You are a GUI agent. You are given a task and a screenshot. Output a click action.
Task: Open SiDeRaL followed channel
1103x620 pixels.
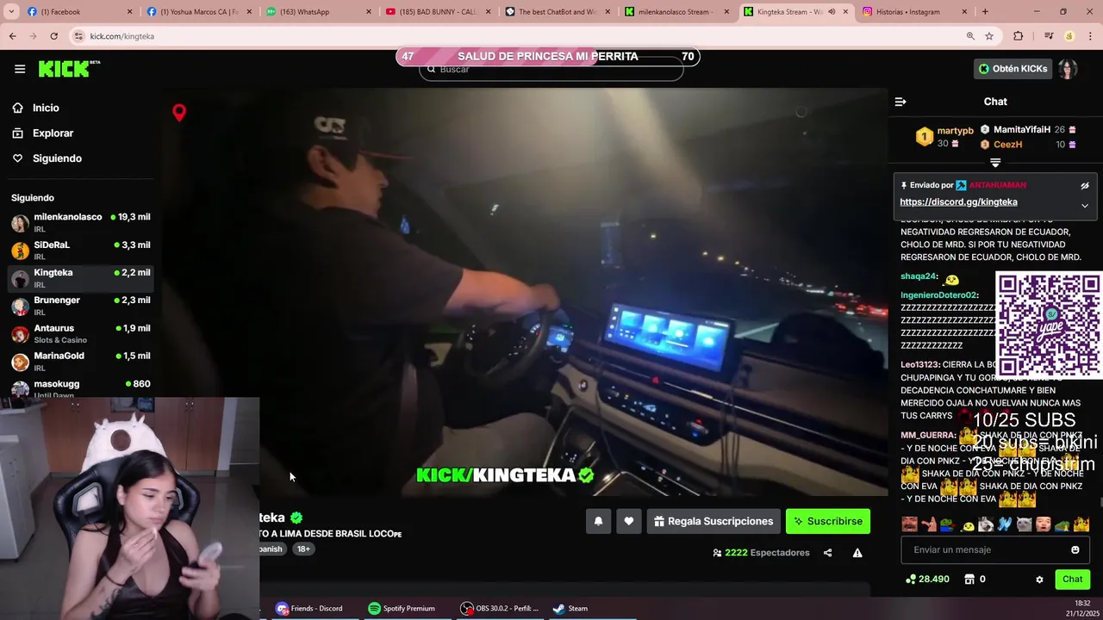(80, 250)
